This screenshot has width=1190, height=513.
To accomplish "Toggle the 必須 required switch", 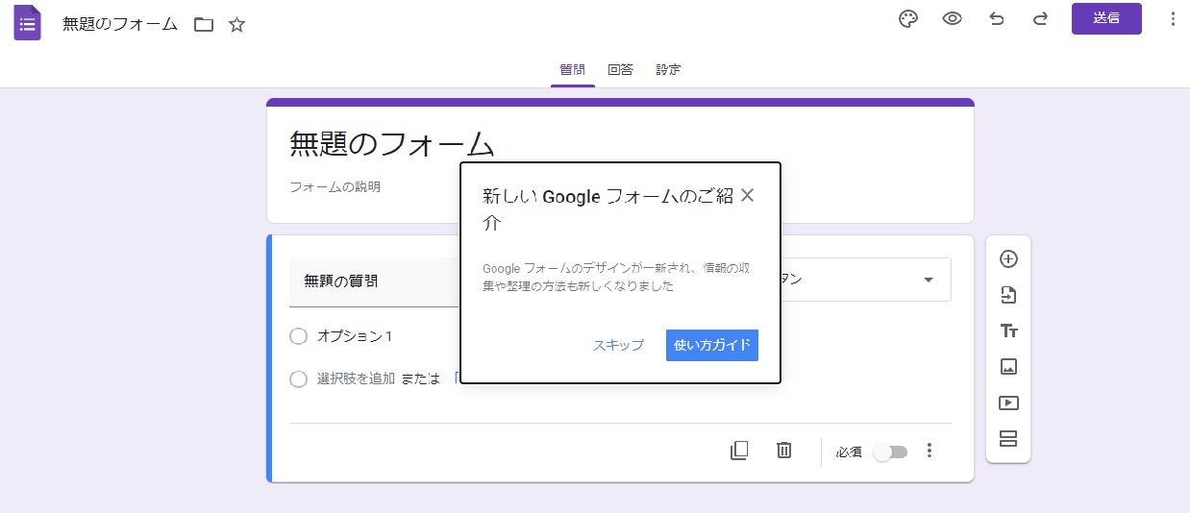I will tap(891, 452).
